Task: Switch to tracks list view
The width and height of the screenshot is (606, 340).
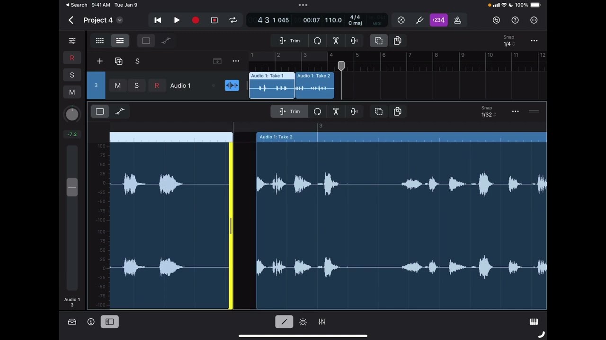Action: [x=120, y=41]
